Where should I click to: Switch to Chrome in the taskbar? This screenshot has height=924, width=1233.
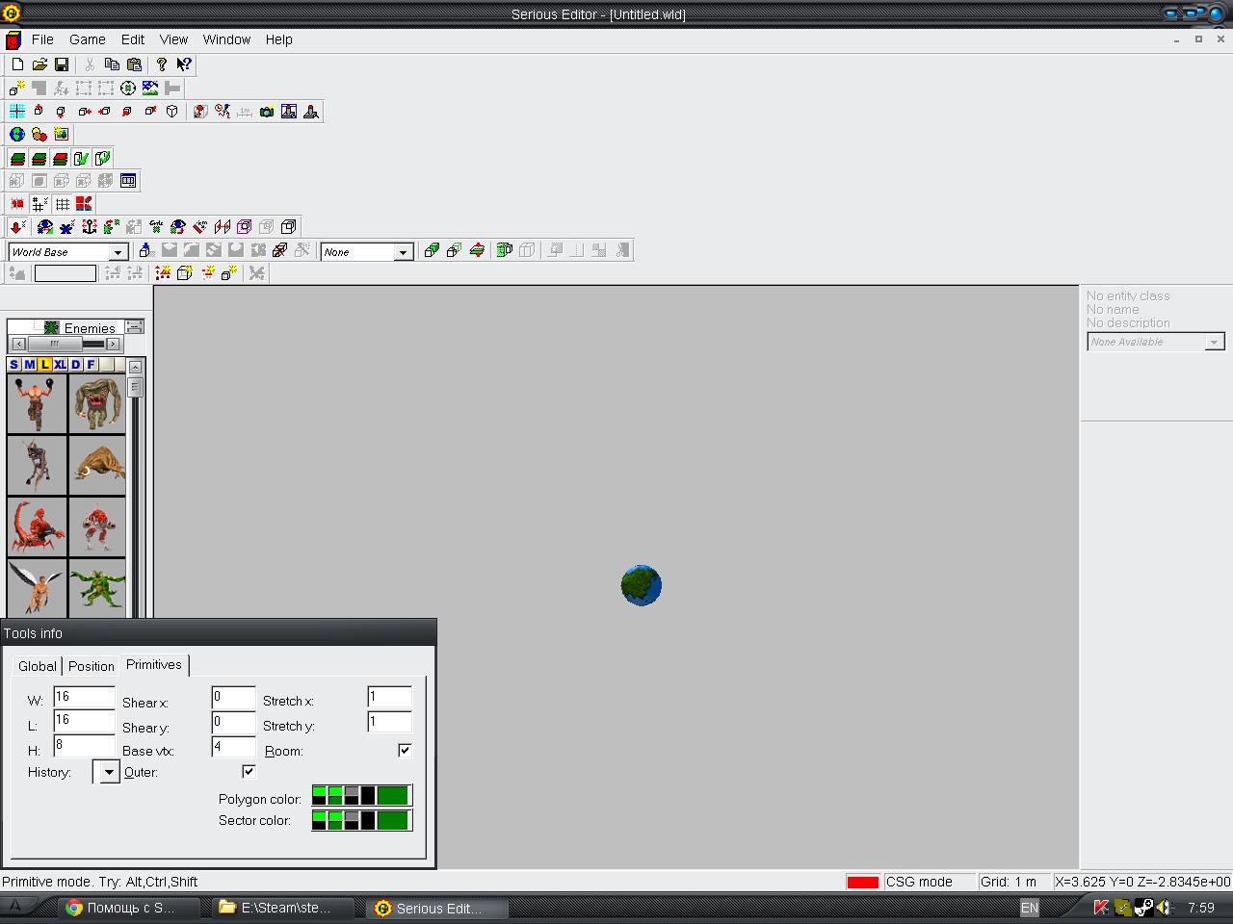point(129,908)
